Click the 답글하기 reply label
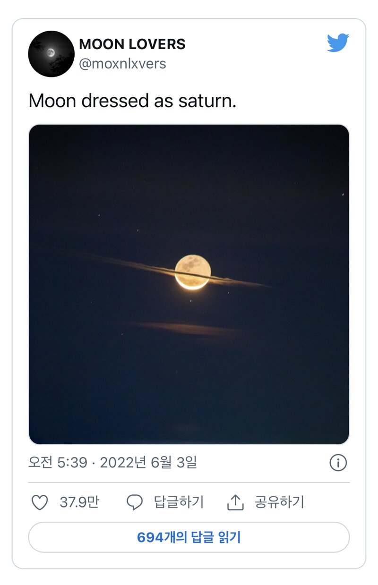378x585 pixels. (x=179, y=502)
